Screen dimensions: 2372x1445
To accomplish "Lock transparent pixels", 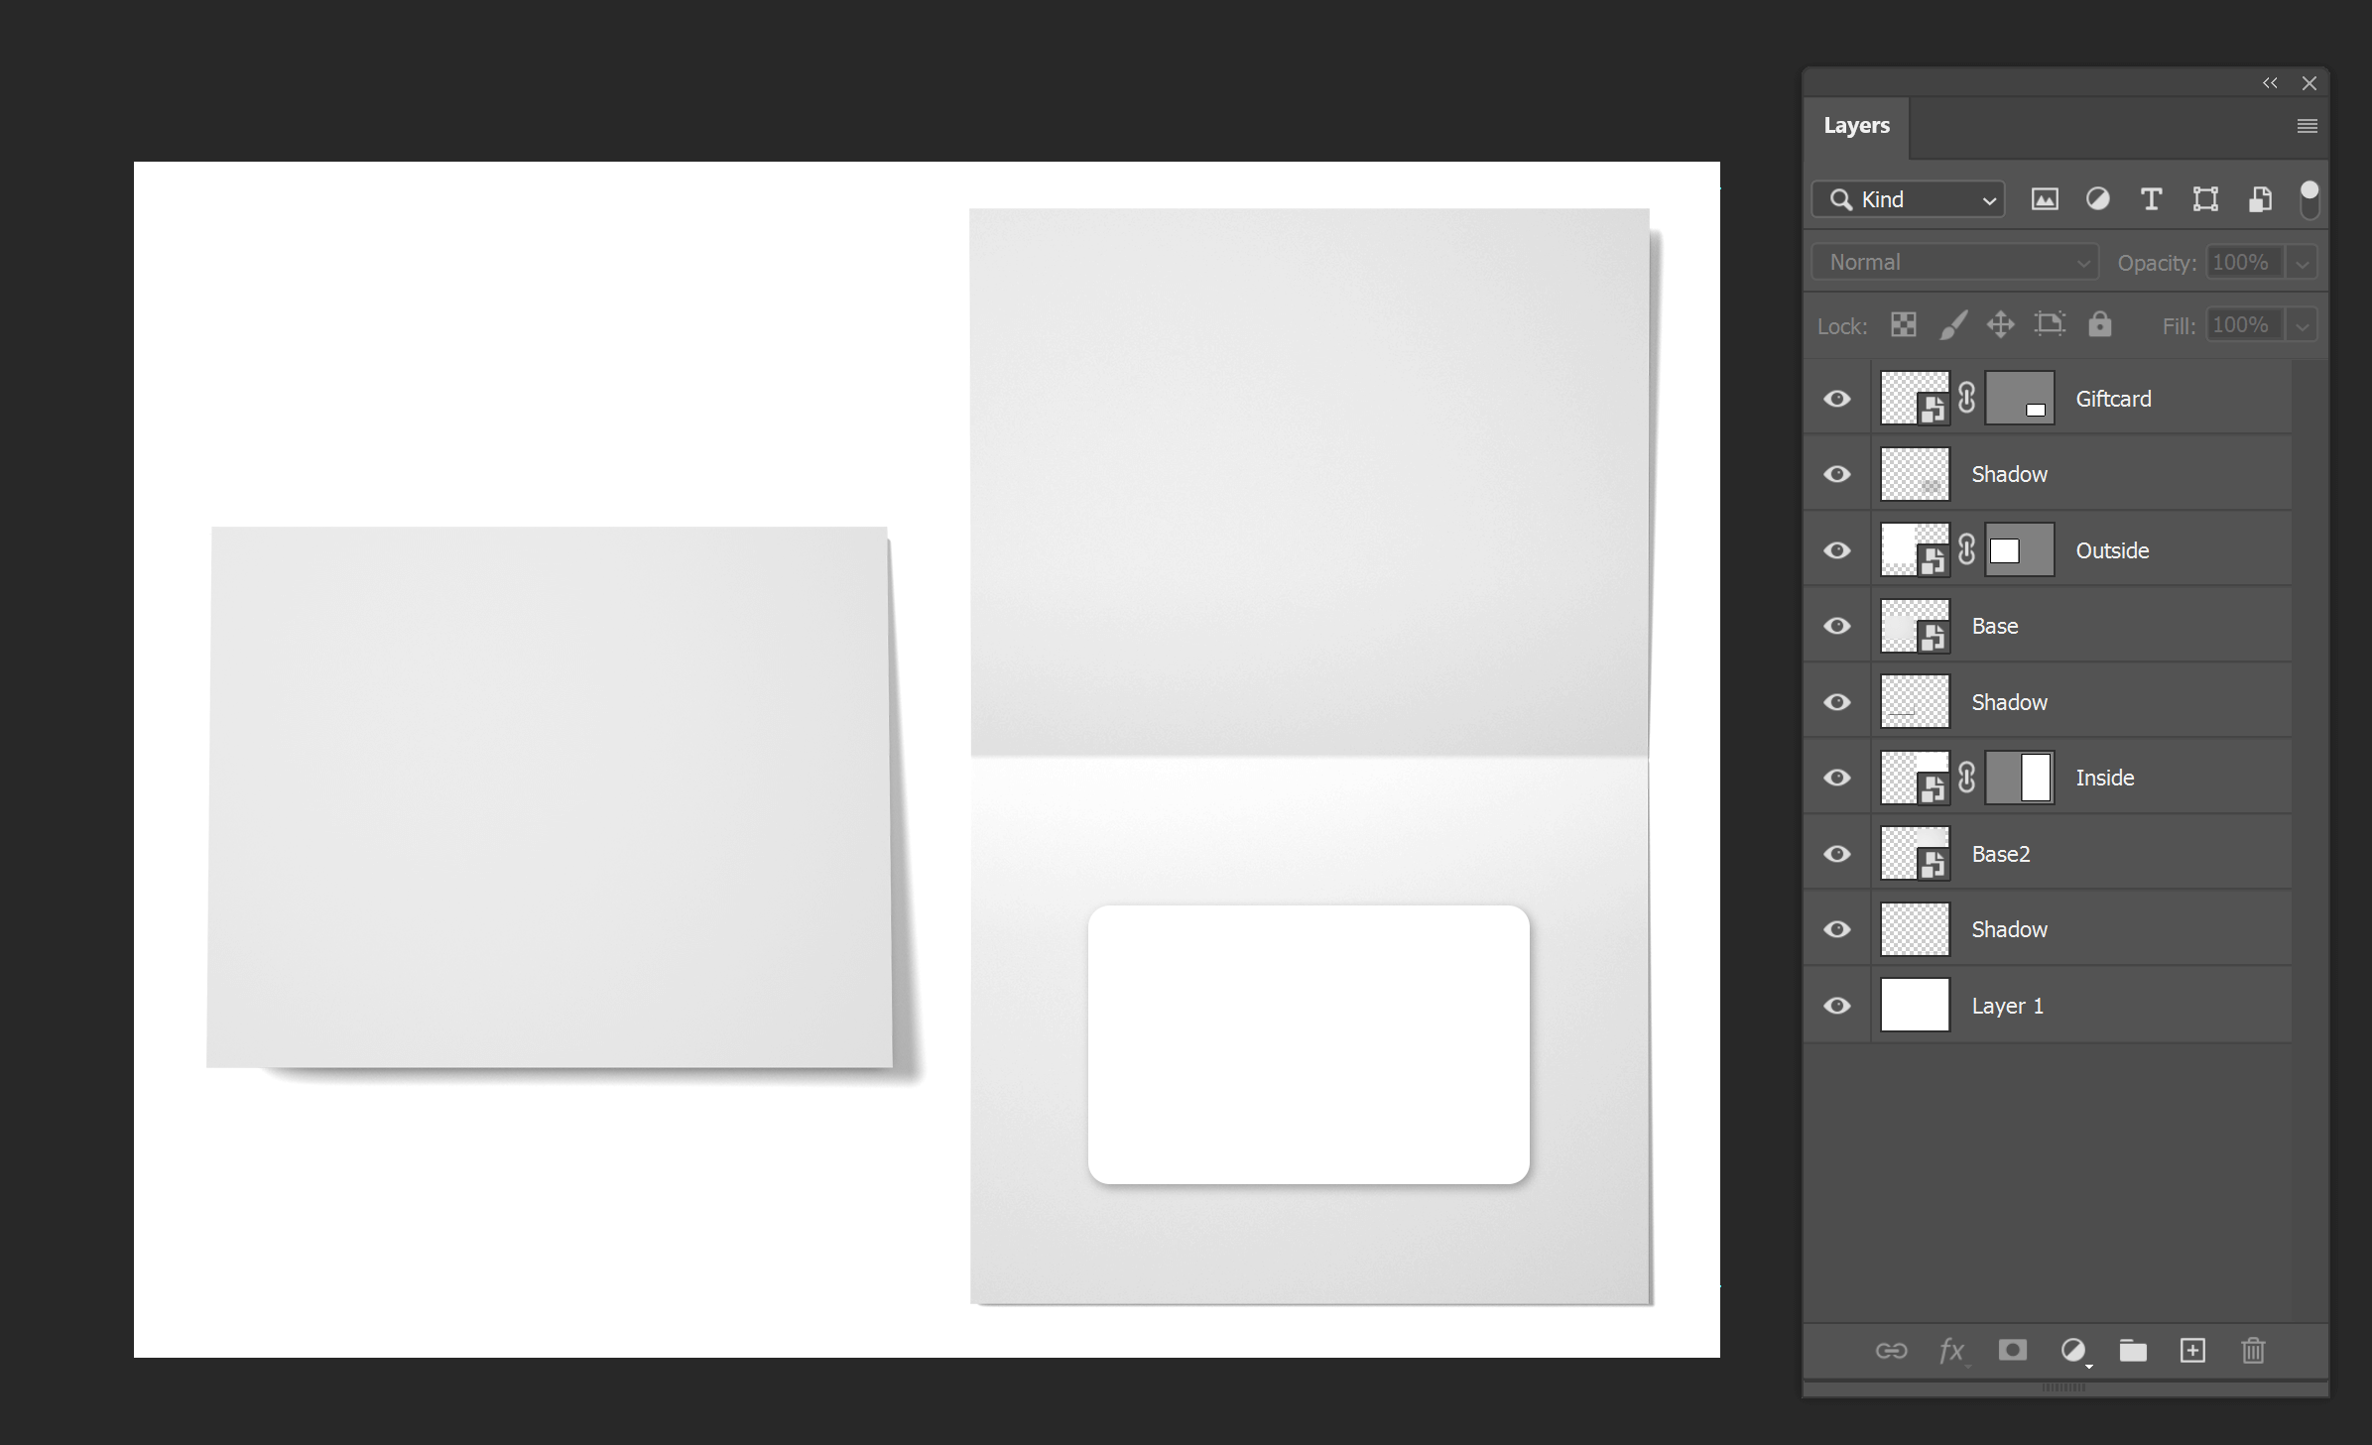I will click(x=1903, y=324).
